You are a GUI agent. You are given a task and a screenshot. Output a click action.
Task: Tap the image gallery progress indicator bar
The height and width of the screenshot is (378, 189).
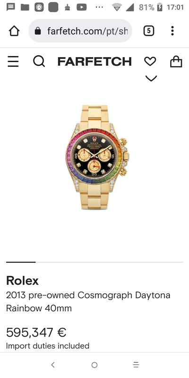coord(94,262)
